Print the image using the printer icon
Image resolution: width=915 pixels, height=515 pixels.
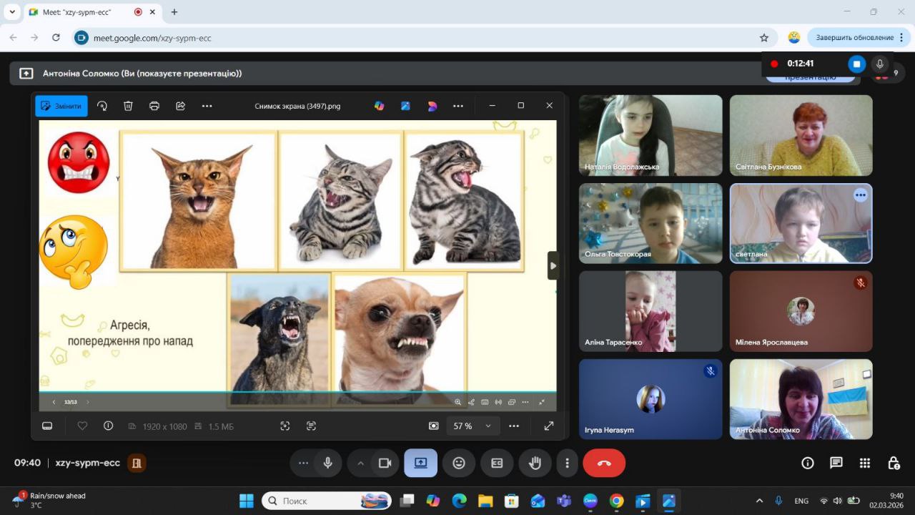(154, 106)
